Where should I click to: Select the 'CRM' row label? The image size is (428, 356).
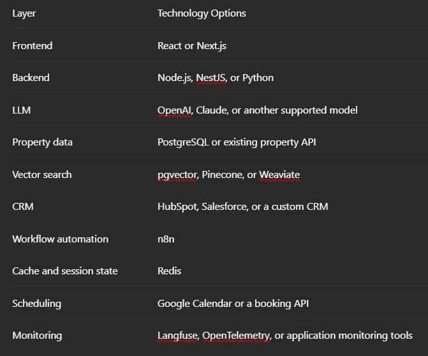pos(23,207)
